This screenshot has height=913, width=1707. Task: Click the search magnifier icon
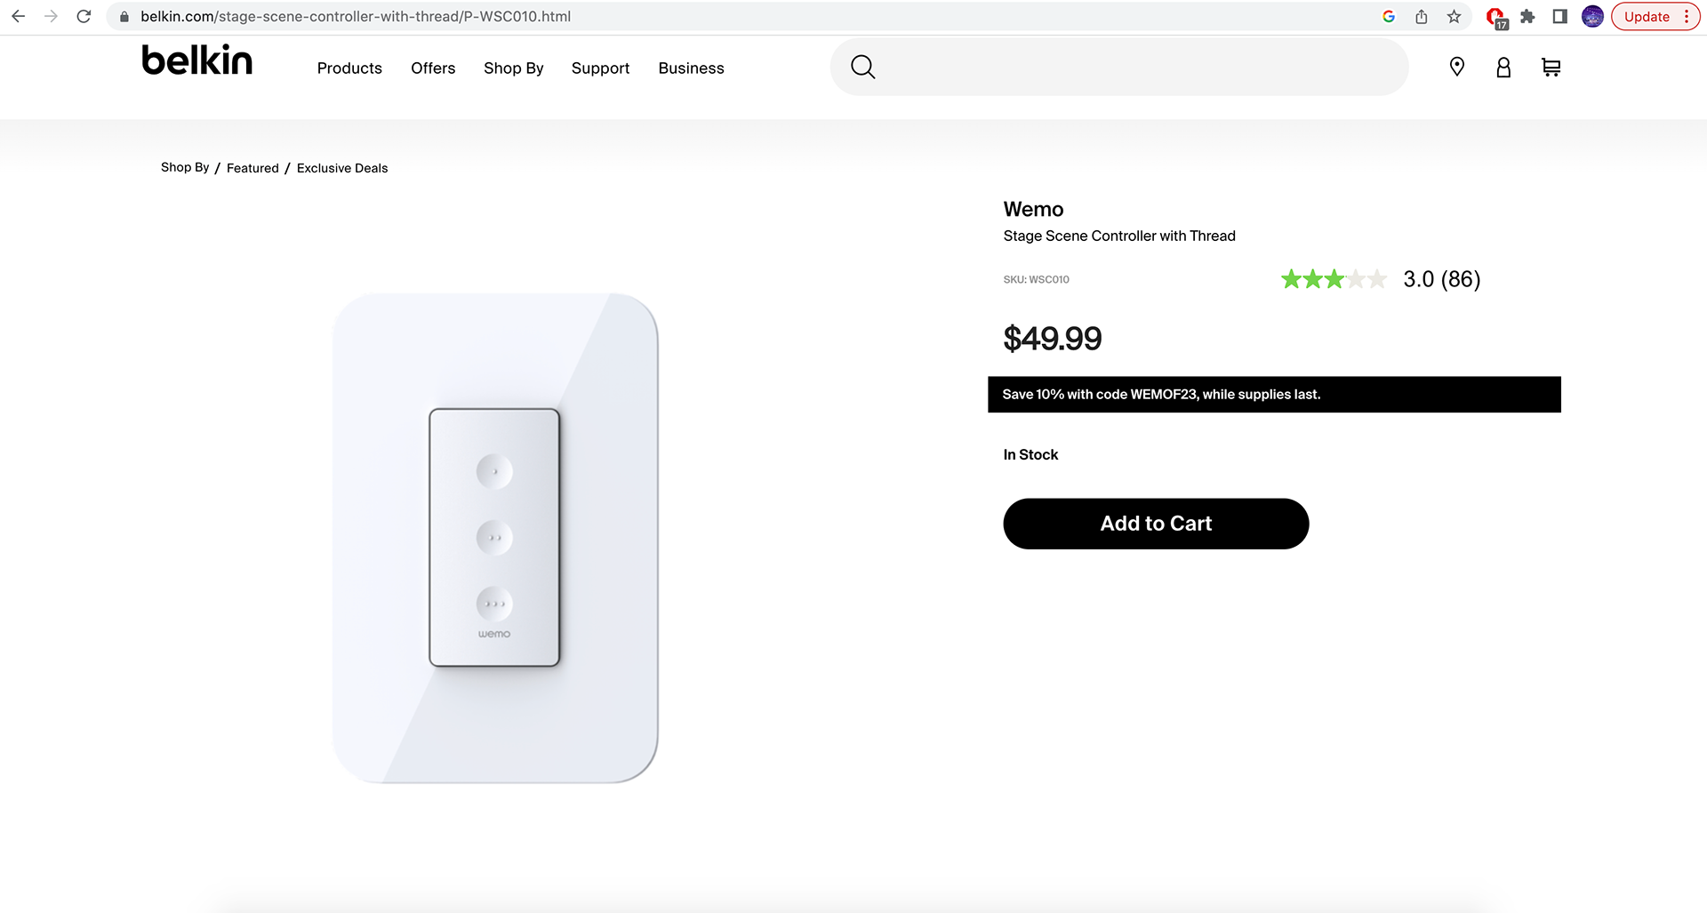862,68
